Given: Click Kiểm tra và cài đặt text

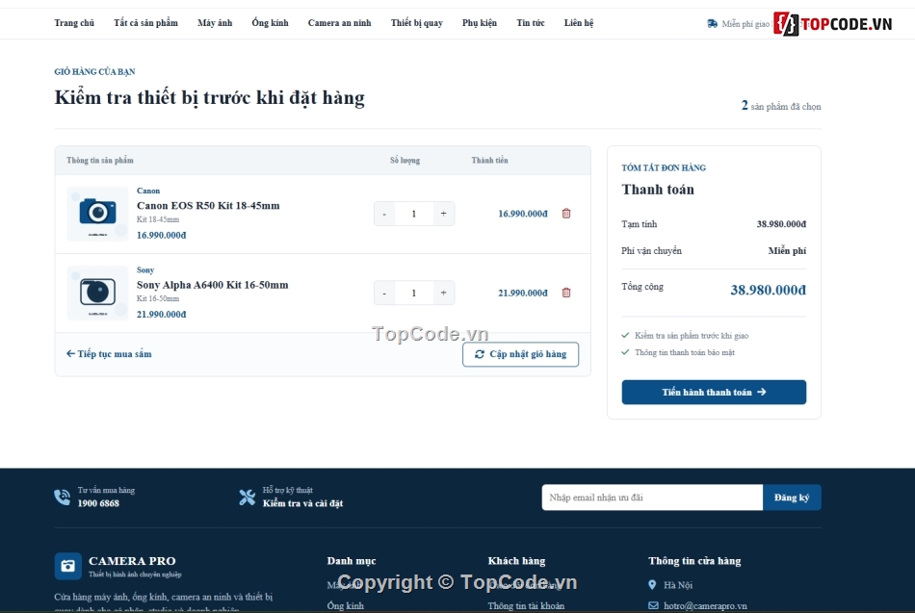Looking at the screenshot, I should 302,503.
